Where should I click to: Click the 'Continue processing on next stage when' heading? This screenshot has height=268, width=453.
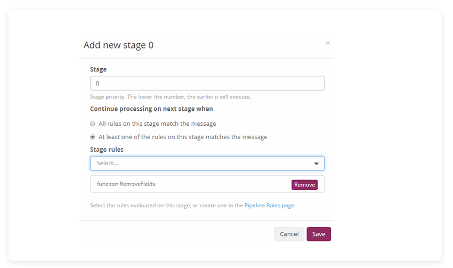point(151,109)
